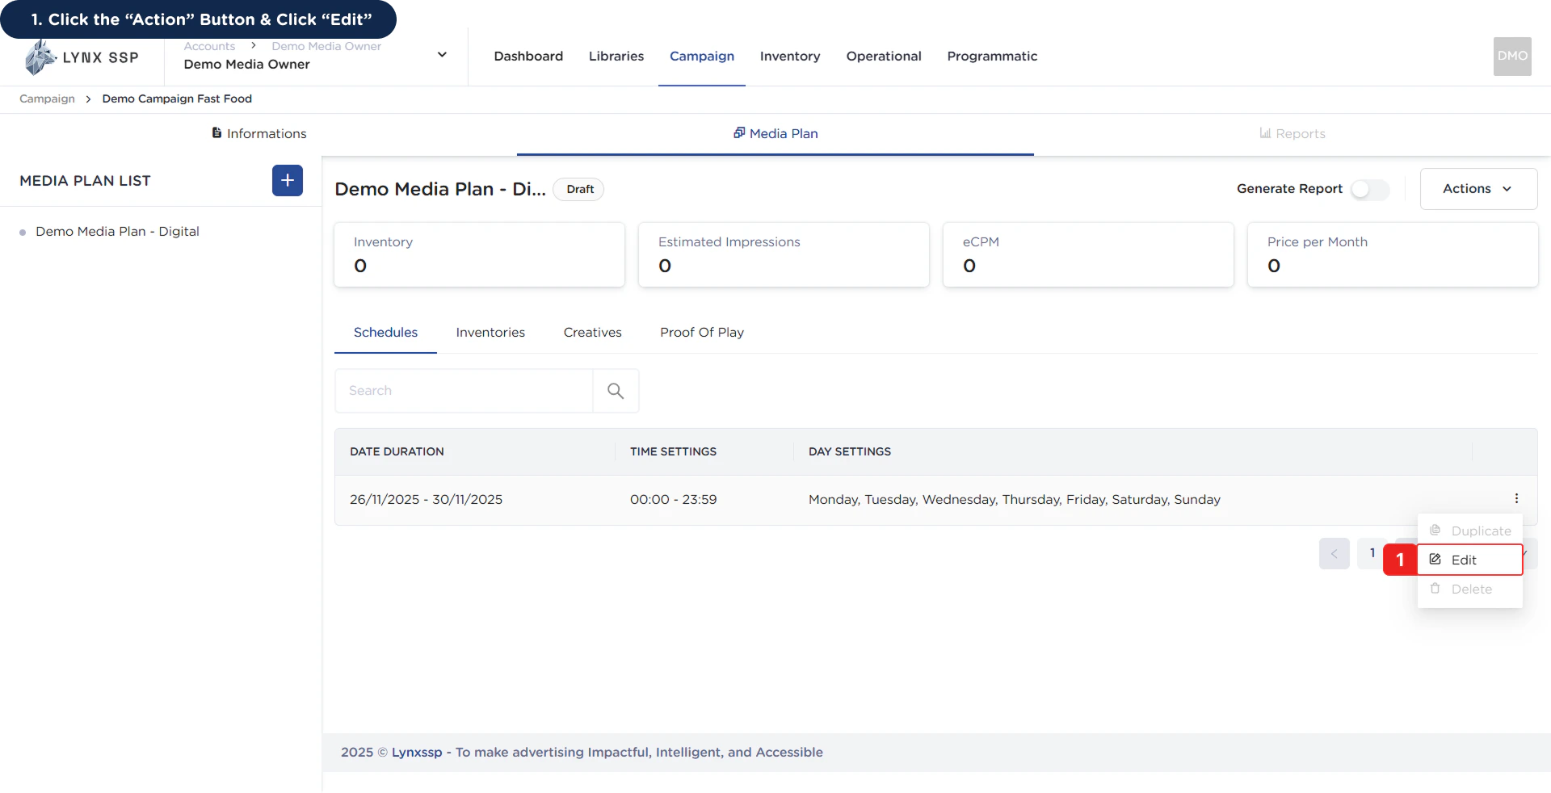Open the Operational menu
This screenshot has height=793, width=1551.
point(884,57)
